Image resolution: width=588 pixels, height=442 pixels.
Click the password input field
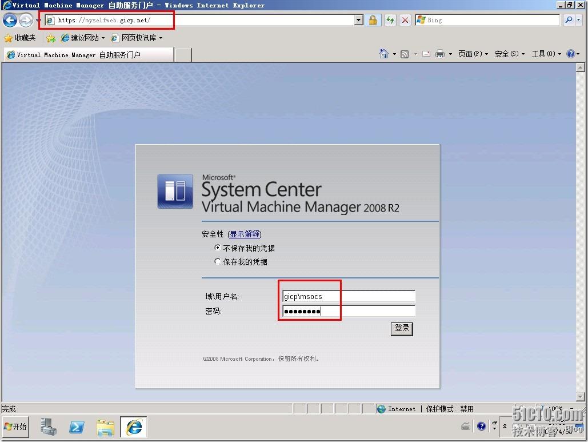(349, 311)
